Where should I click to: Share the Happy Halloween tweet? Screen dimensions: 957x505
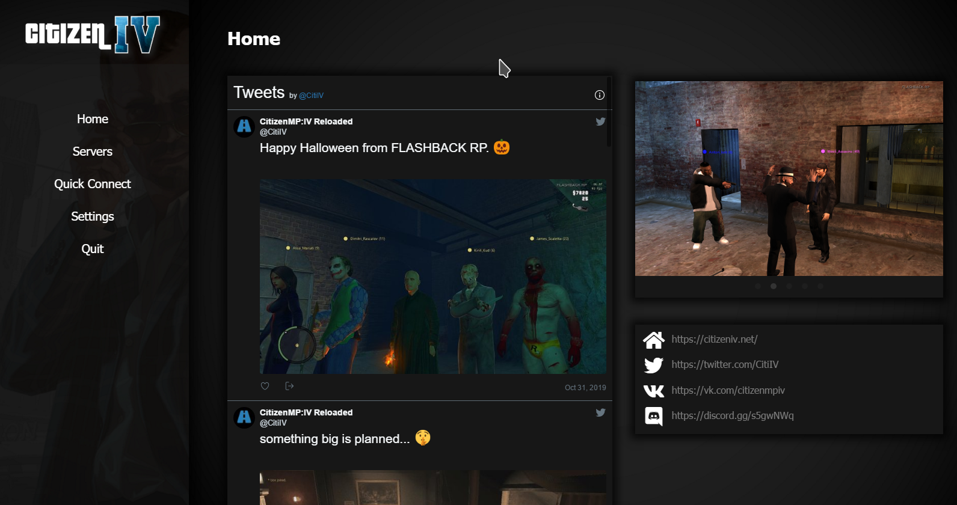[x=289, y=386]
